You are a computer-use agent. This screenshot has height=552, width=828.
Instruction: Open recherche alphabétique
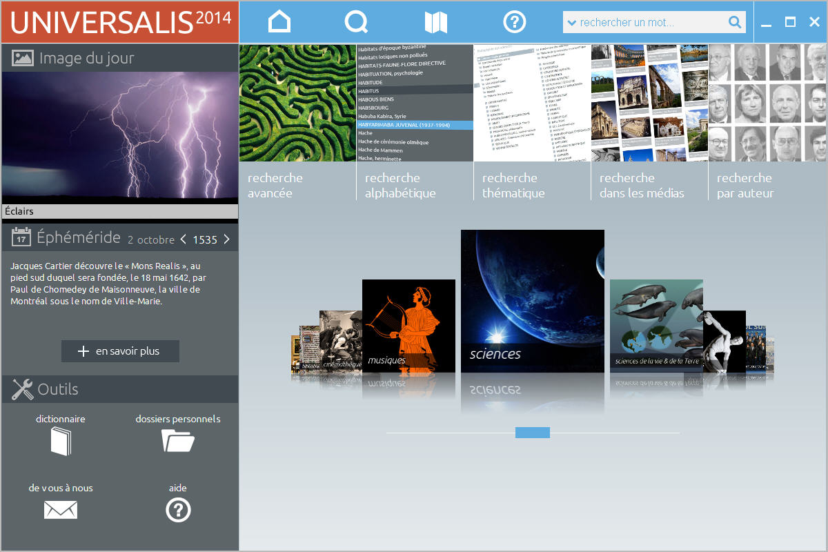pyautogui.click(x=400, y=186)
